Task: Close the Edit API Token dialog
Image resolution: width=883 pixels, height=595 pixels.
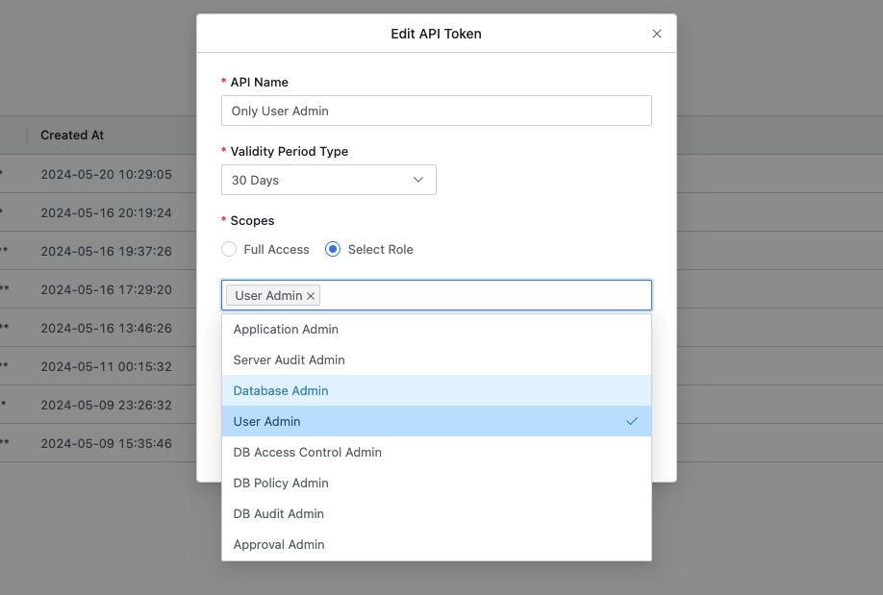Action: (x=657, y=34)
